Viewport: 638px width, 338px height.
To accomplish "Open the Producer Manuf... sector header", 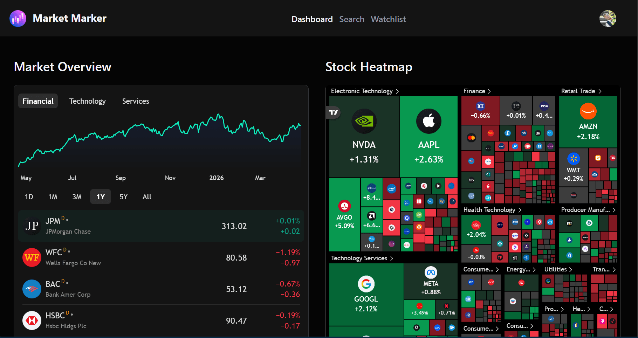I will pyautogui.click(x=589, y=210).
